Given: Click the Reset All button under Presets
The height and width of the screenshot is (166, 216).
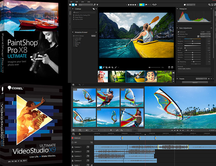Looking at the screenshot, I should [195, 82].
